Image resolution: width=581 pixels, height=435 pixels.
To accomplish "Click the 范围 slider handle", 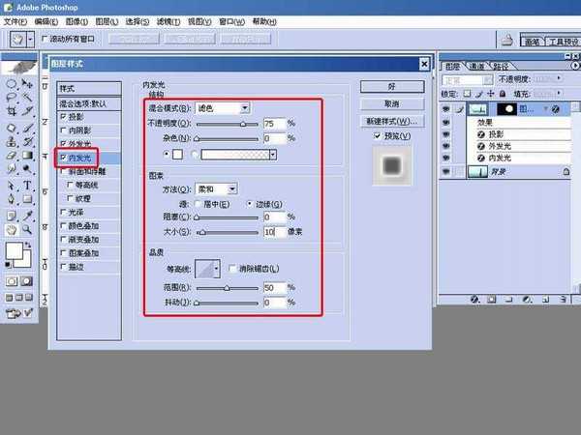I will (x=228, y=288).
